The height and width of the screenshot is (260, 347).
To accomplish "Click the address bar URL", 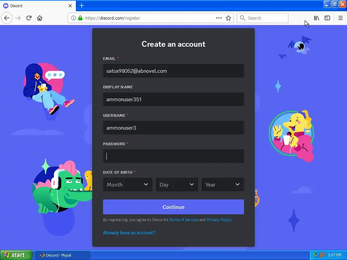I will point(113,18).
